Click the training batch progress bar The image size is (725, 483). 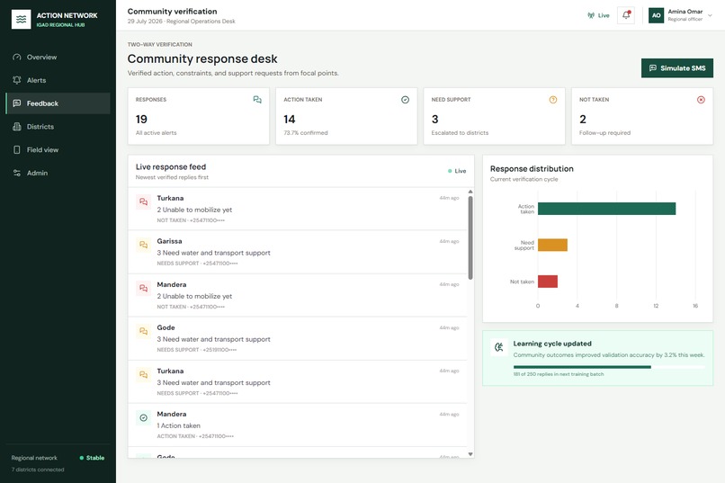[609, 367]
